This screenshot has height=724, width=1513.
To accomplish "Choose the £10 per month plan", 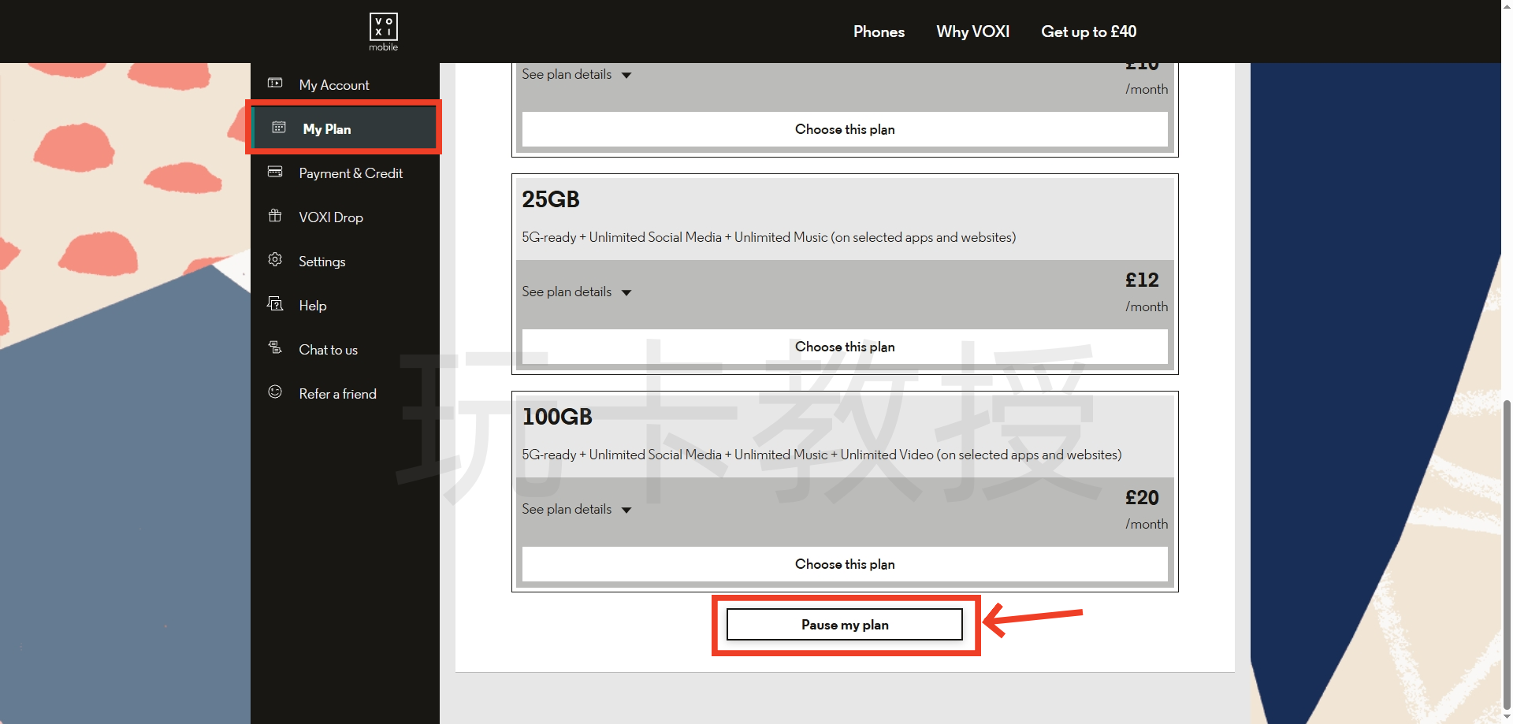I will [845, 129].
